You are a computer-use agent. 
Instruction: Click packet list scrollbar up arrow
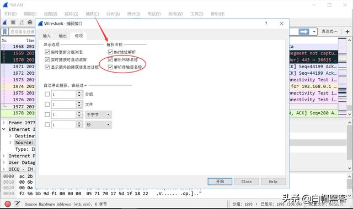click(x=349, y=40)
